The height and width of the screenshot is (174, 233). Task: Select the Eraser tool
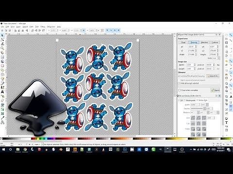pyautogui.click(x=2, y=101)
